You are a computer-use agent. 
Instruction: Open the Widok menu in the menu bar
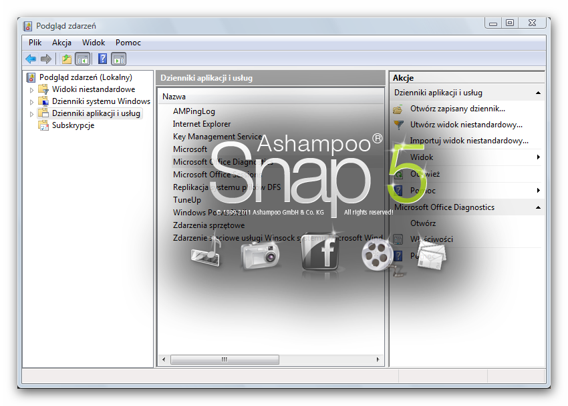tap(94, 43)
